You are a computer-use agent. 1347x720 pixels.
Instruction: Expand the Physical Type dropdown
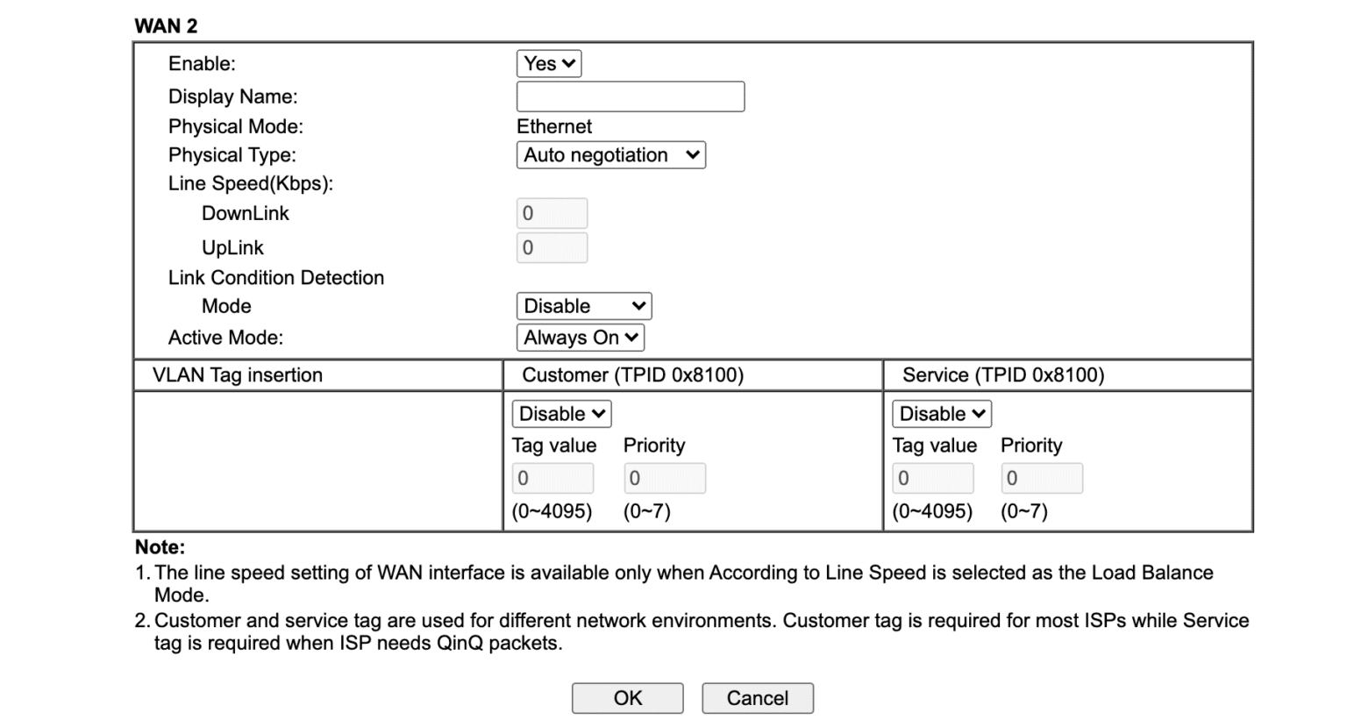610,155
